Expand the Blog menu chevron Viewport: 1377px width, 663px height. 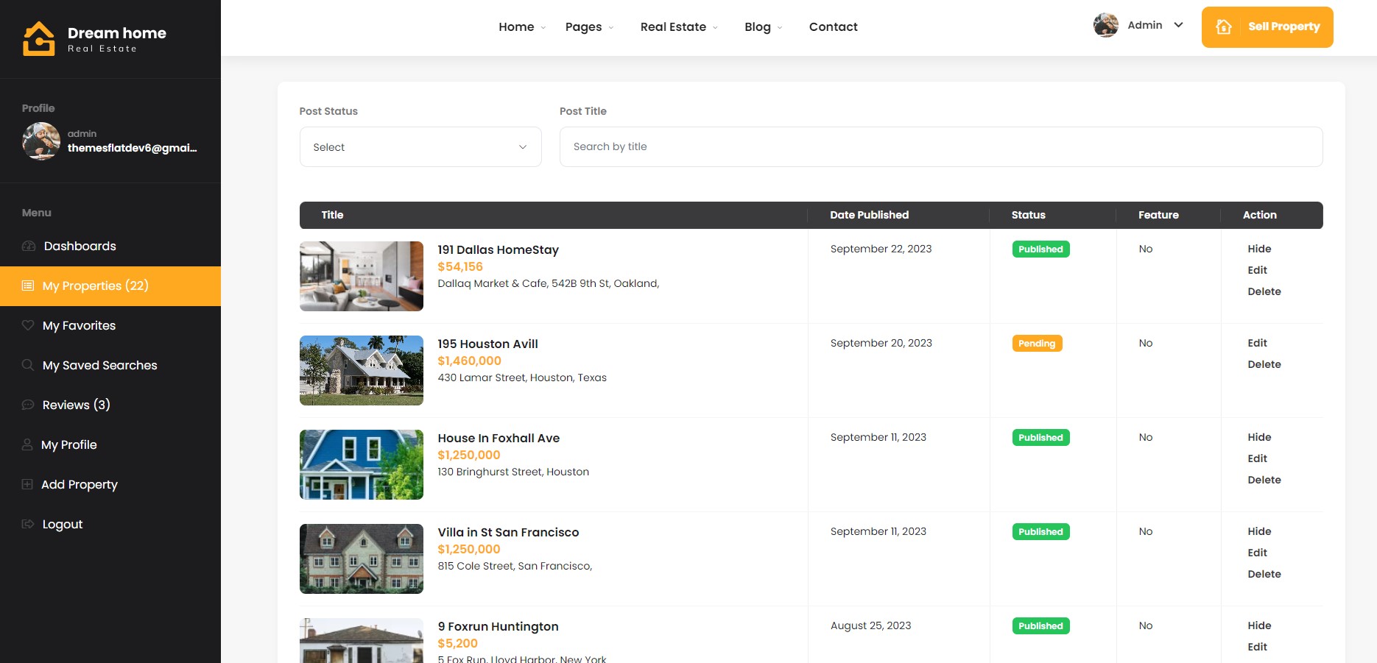[x=780, y=27]
